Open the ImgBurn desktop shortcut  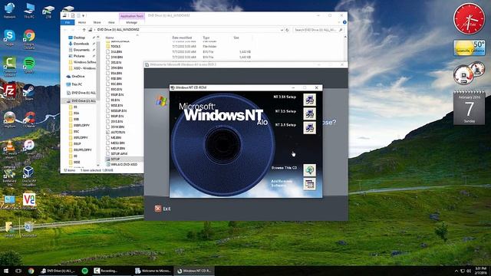pyautogui.click(x=10, y=120)
